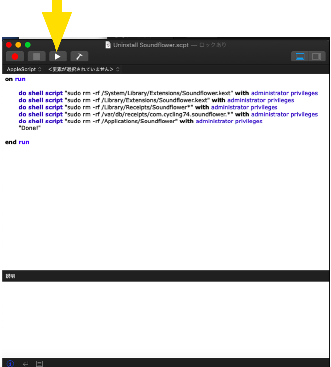The width and height of the screenshot is (331, 367).
Task: Close the window with the red button
Action: point(9,45)
